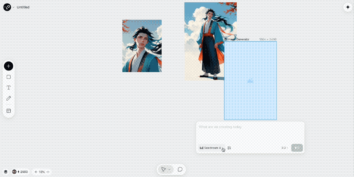This screenshot has height=177, width=354.
Task: Open the Seedream 4 model dropdown
Action: [211, 148]
